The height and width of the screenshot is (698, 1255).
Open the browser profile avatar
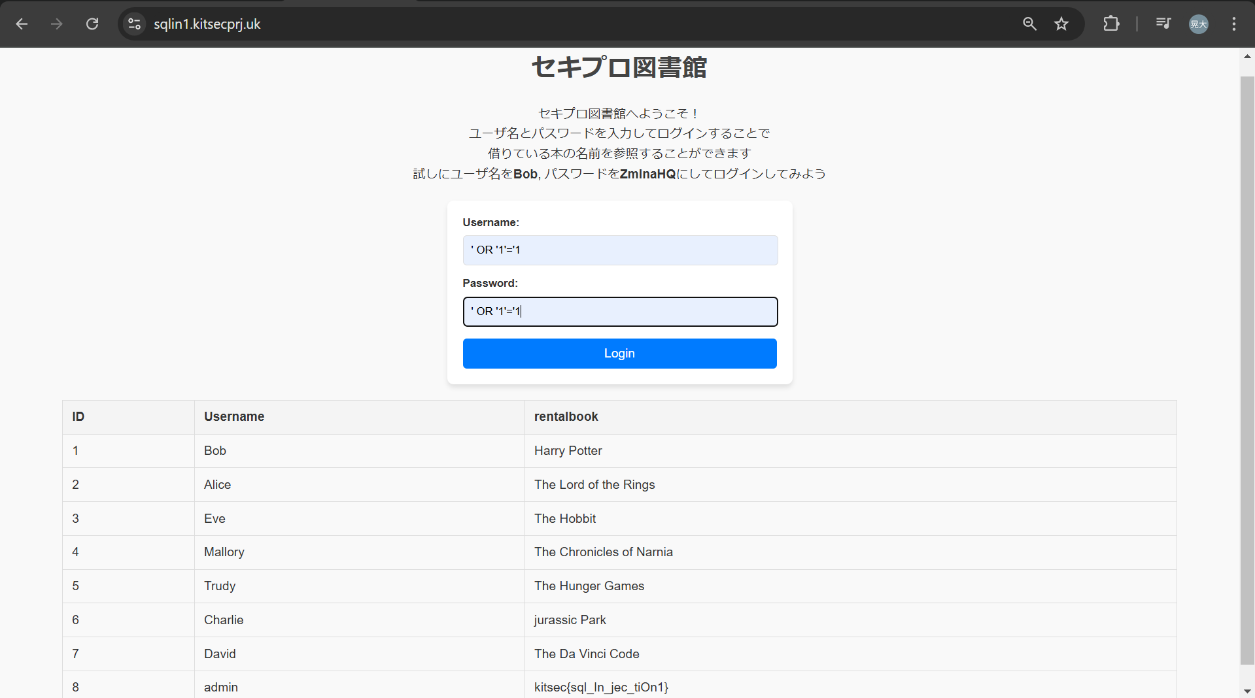click(x=1199, y=24)
